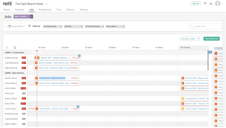Select team member Ashik Ashik
The height and width of the screenshot is (128, 226).
[10, 88]
